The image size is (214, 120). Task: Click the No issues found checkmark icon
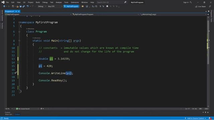pos(17,109)
